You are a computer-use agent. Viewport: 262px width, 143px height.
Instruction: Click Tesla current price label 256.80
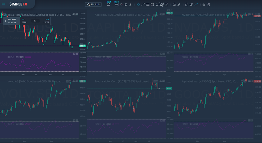[82, 46]
